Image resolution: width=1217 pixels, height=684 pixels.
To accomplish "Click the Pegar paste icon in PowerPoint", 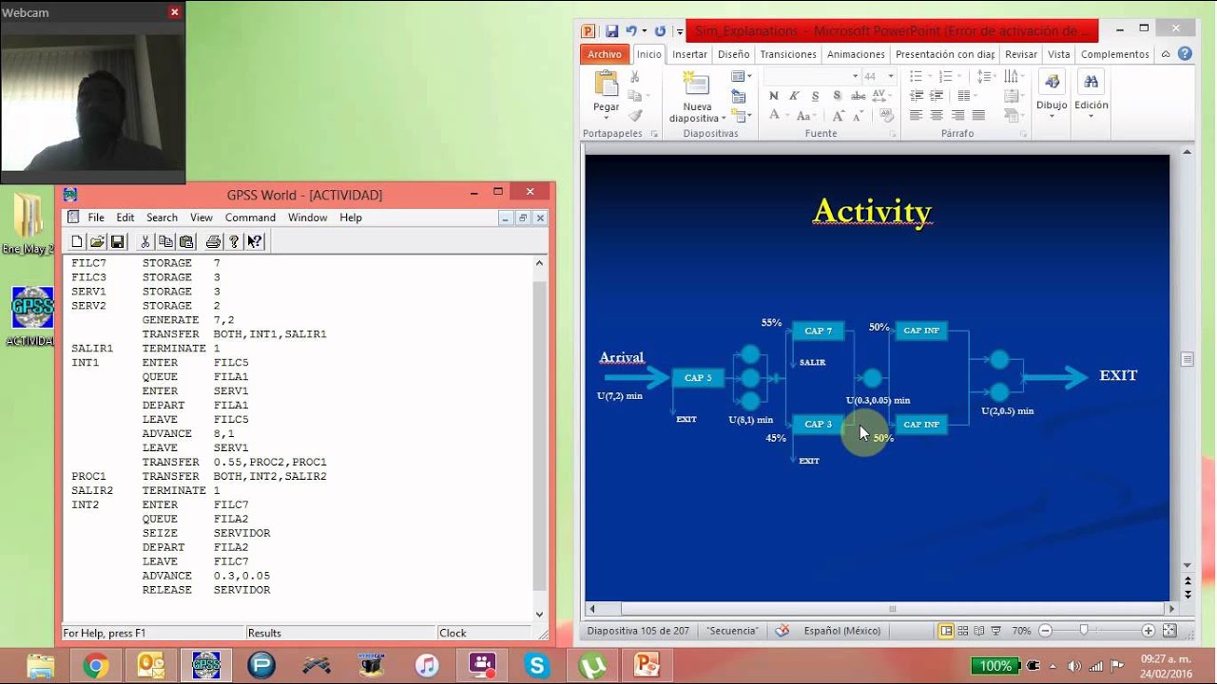I will coord(607,85).
